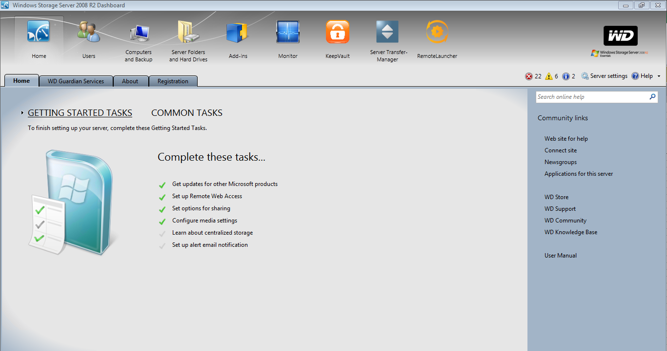Viewport: 667px width, 351px height.
Task: Open Web site for help link
Action: [566, 139]
